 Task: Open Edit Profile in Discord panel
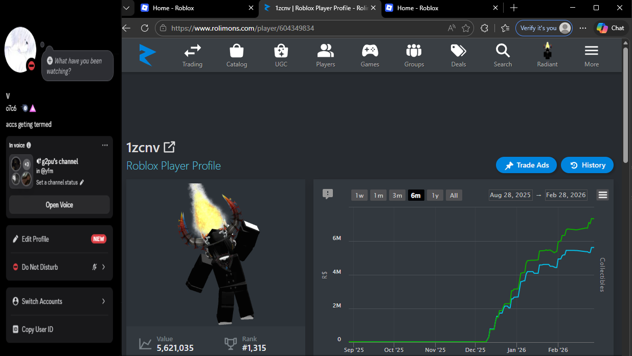59,239
